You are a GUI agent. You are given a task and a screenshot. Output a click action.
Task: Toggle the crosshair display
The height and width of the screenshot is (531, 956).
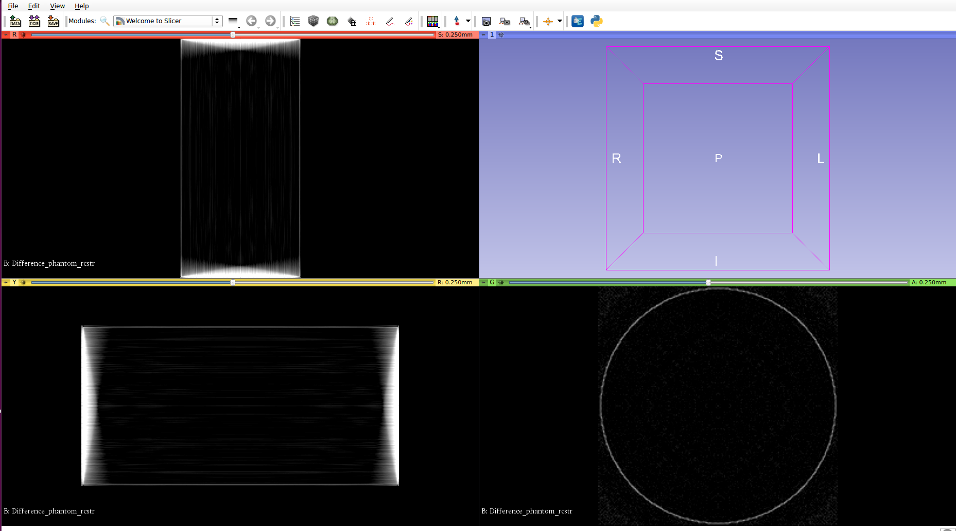click(x=547, y=21)
